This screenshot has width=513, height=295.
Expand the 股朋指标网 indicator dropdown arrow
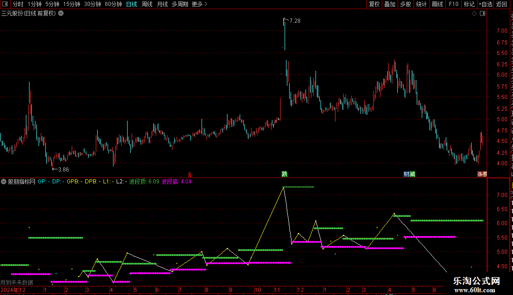4,182
